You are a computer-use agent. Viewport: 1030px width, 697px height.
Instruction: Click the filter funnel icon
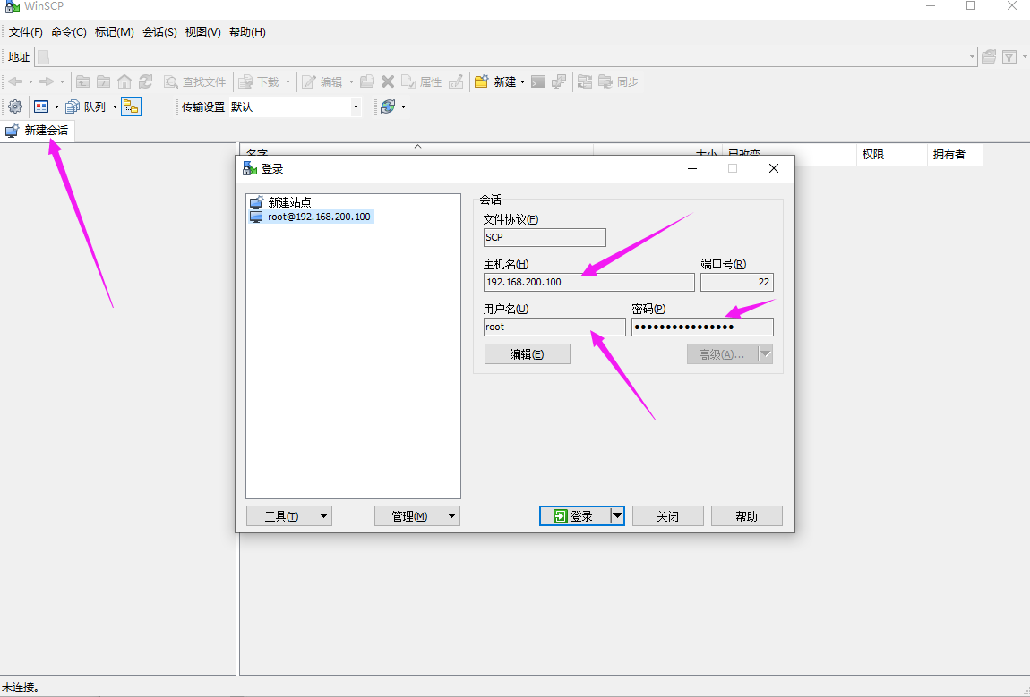(x=1009, y=57)
